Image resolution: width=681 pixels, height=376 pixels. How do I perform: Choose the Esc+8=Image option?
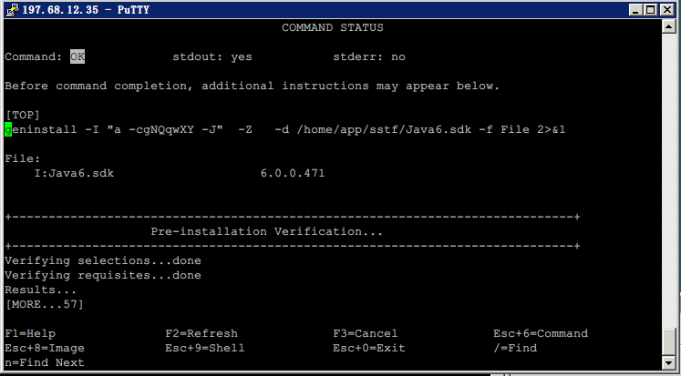[45, 348]
